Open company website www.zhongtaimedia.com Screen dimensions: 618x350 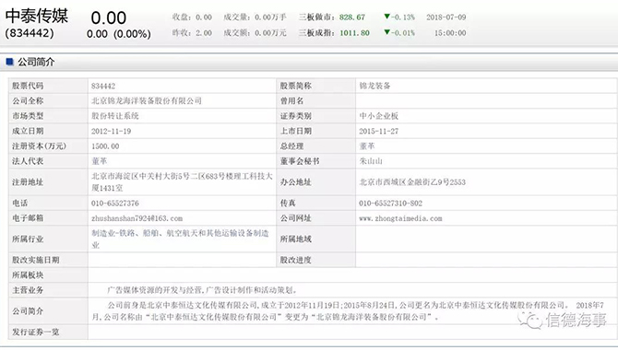400,218
